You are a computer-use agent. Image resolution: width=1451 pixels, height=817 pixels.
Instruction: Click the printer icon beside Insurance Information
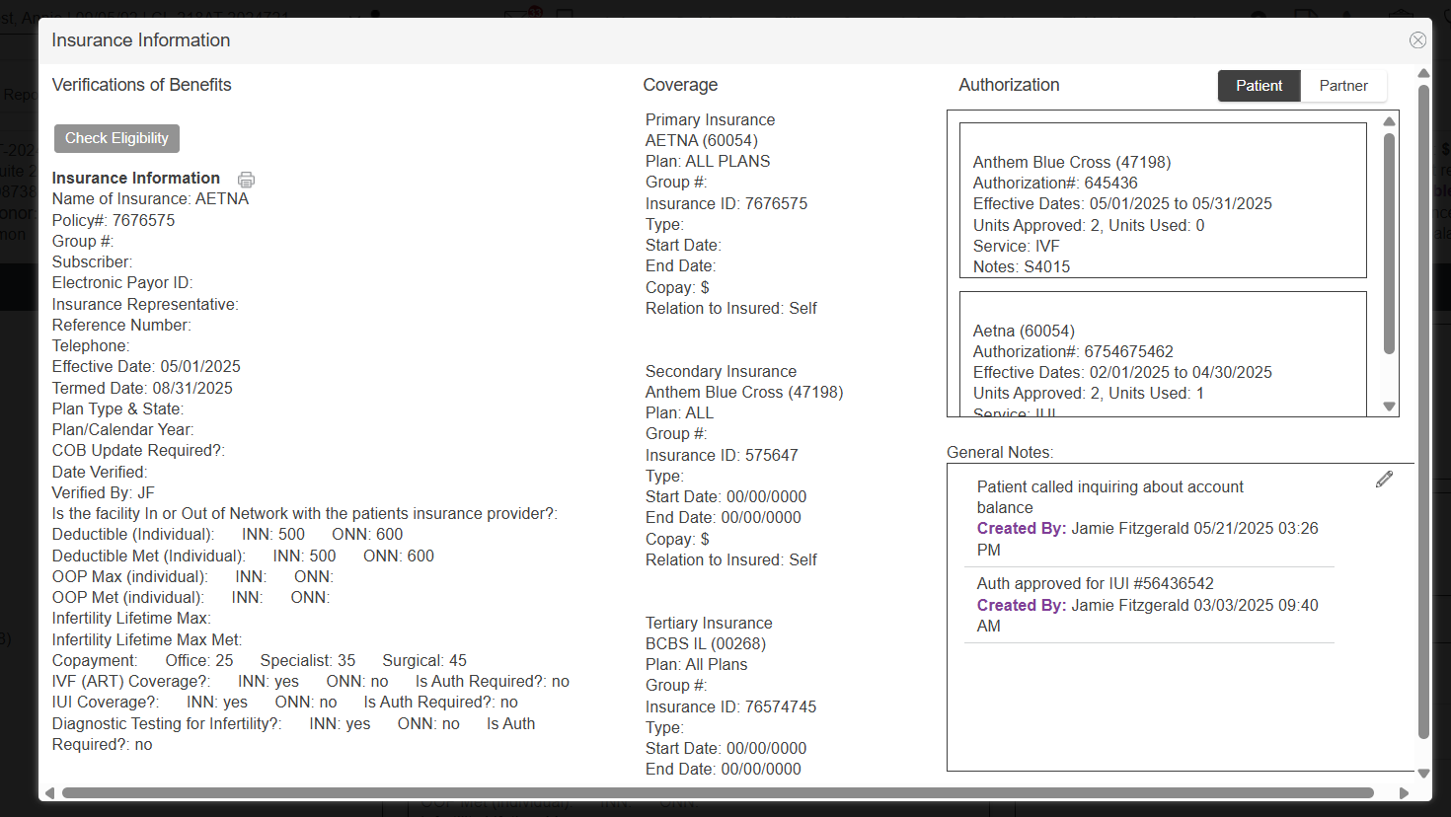point(246,180)
